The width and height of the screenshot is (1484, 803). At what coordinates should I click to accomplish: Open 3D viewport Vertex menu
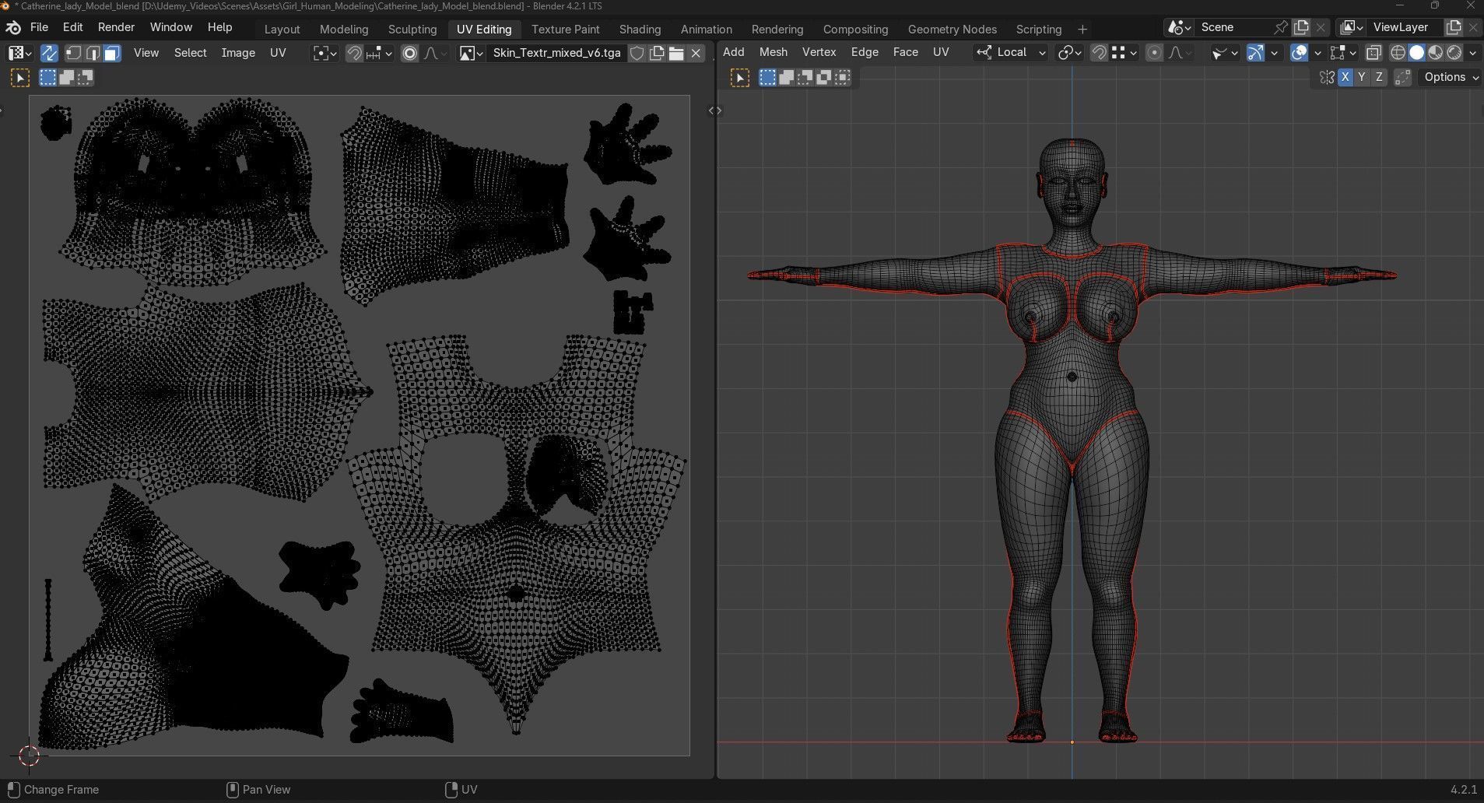click(819, 52)
